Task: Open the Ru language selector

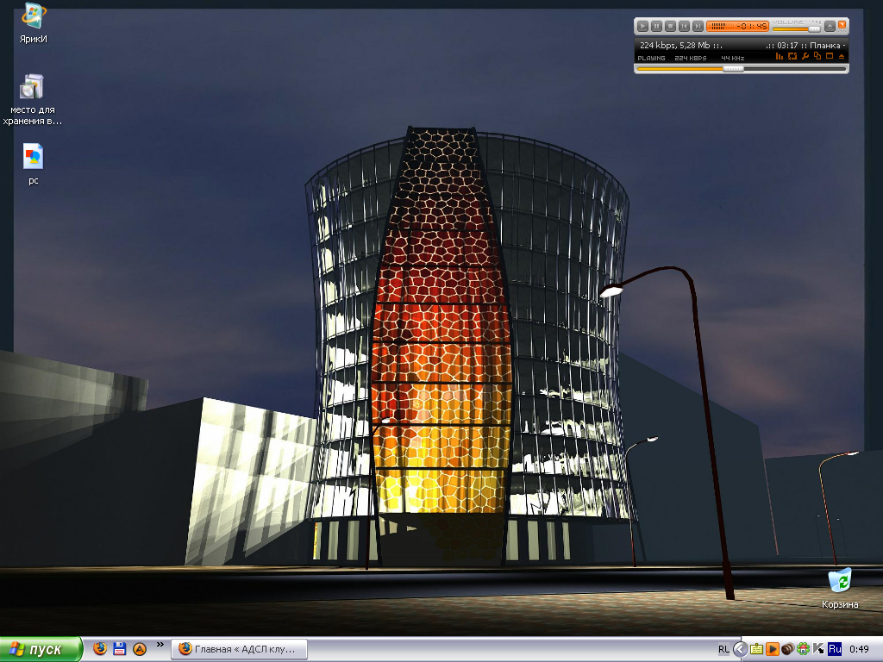Action: 834,649
